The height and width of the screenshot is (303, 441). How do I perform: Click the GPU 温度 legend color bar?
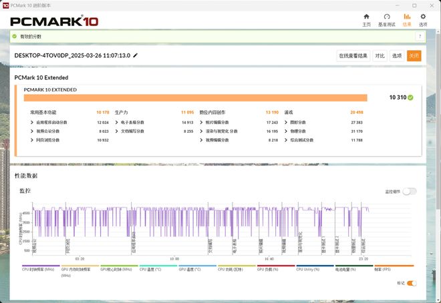pos(197,265)
